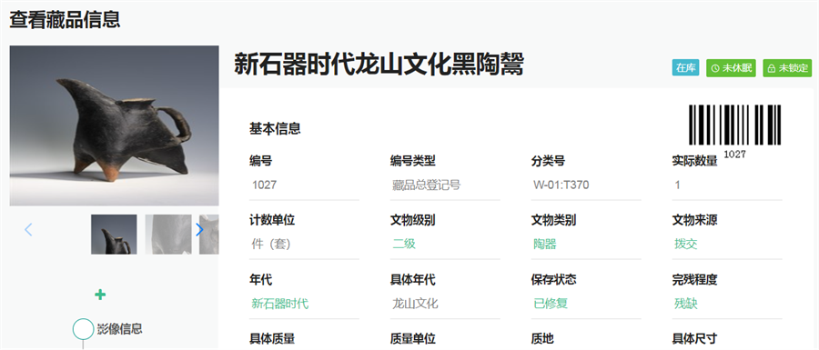Image resolution: width=819 pixels, height=350 pixels.
Task: Open the 文物类别 value 陶器
Action: tap(545, 244)
